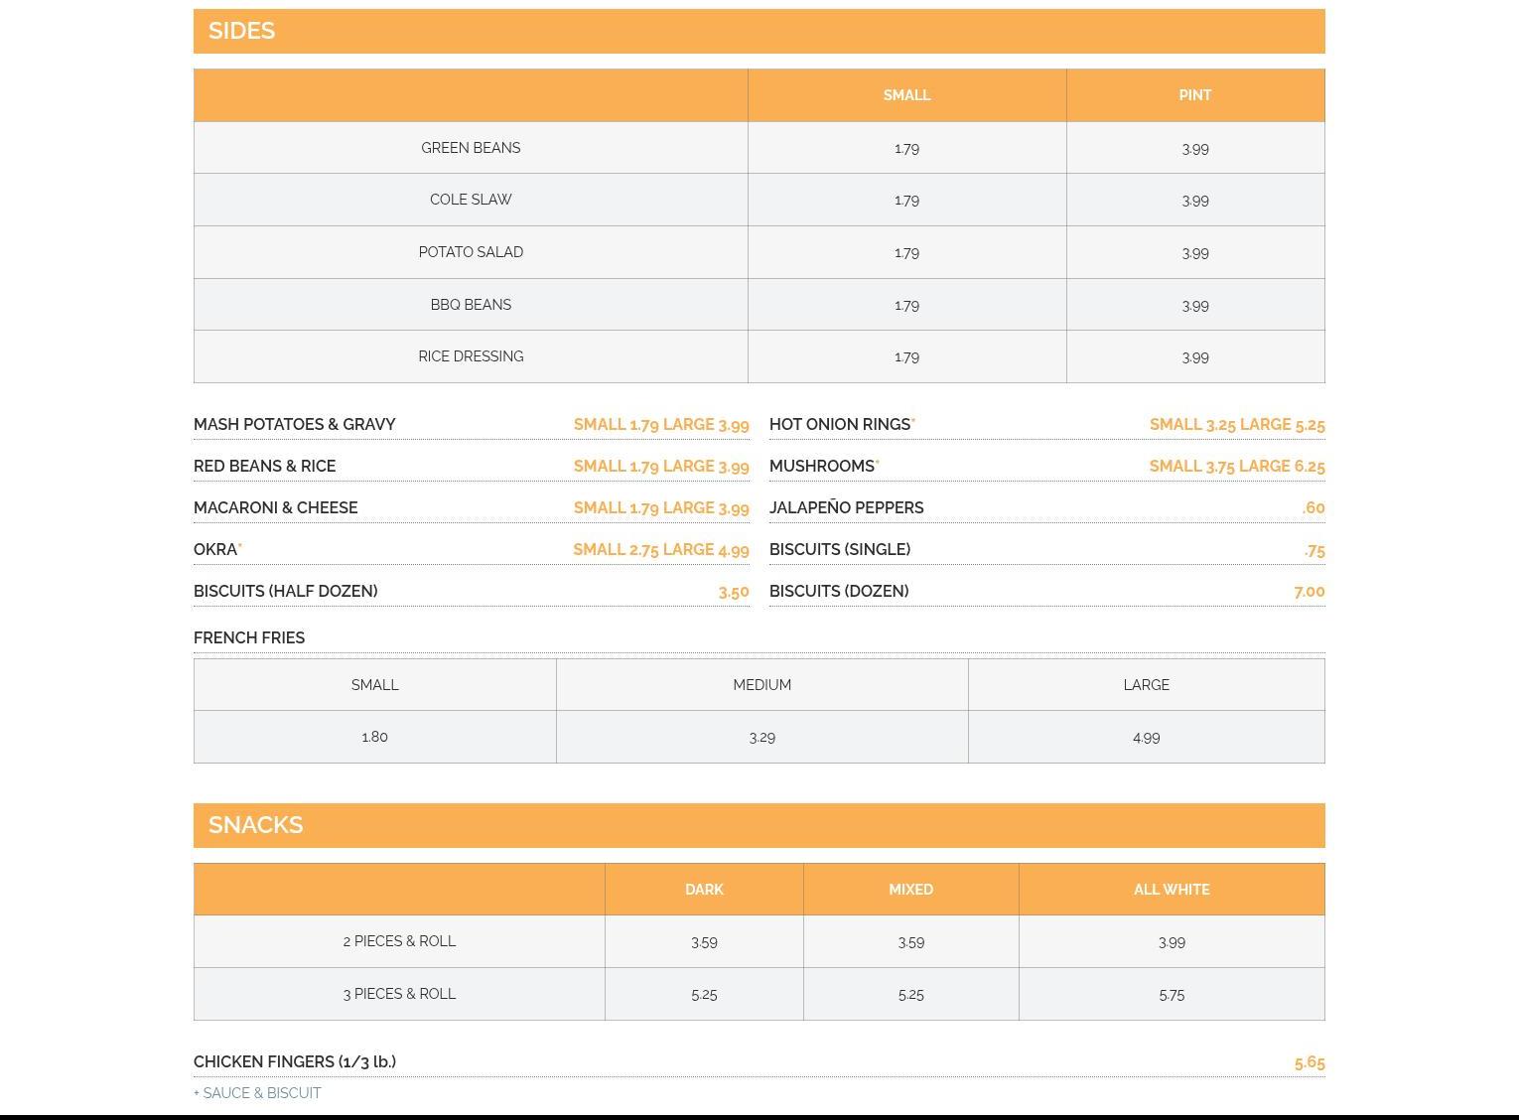This screenshot has height=1120, width=1519.
Task: Select the POTATO SALAD pint price
Action: tap(1194, 253)
